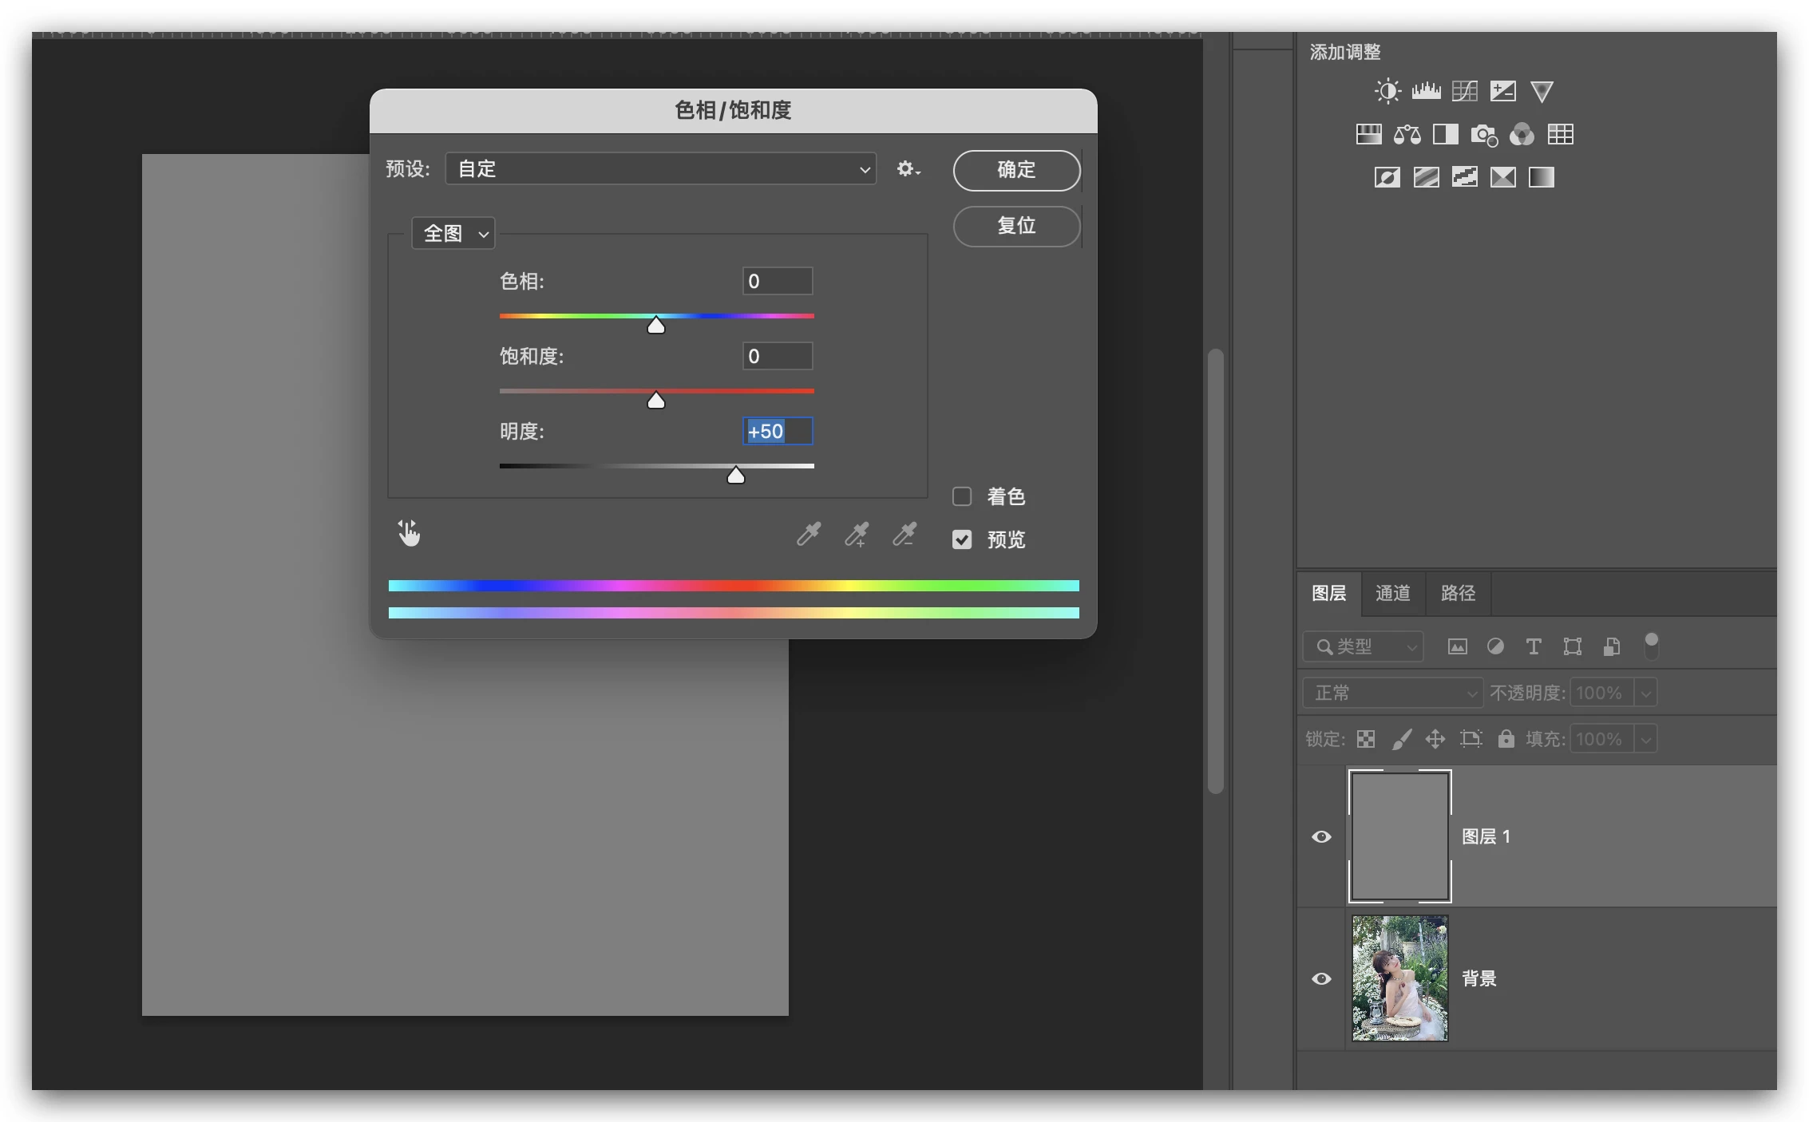Open the 预设 preset dropdown
The height and width of the screenshot is (1122, 1809).
[x=660, y=169]
